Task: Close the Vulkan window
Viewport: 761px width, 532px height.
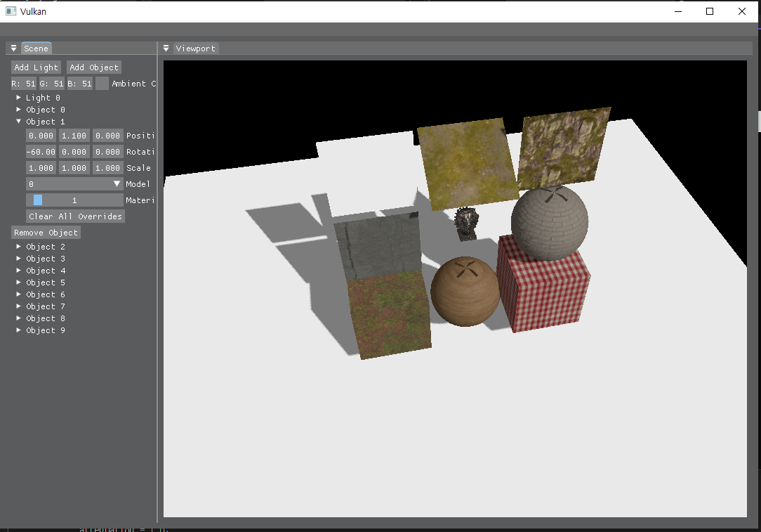Action: 741,11
